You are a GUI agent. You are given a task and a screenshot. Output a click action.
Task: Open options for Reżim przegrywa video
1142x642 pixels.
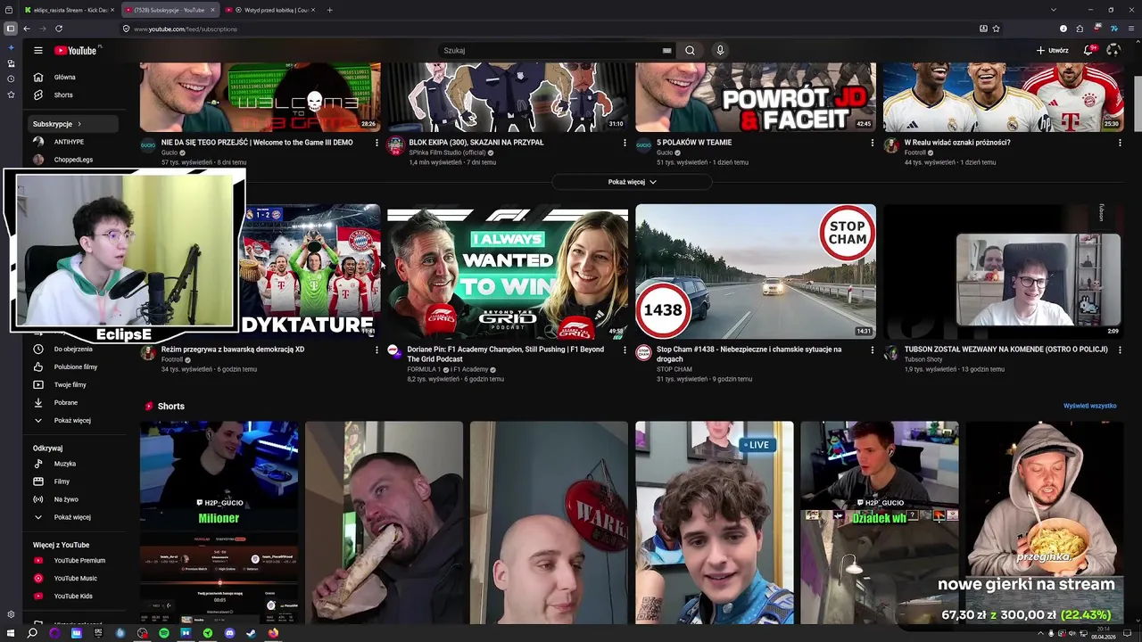click(377, 350)
